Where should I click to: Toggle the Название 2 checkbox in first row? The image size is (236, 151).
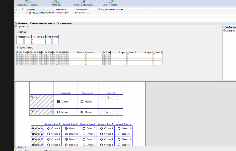[x=24, y=40]
